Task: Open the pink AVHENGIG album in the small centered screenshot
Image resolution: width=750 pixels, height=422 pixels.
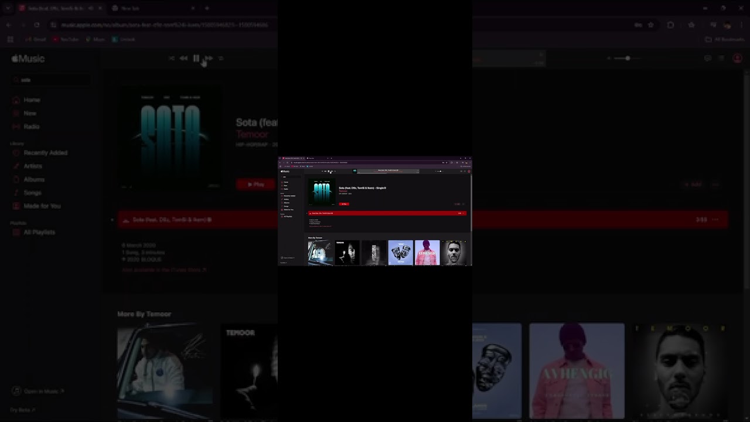Action: [x=427, y=253]
